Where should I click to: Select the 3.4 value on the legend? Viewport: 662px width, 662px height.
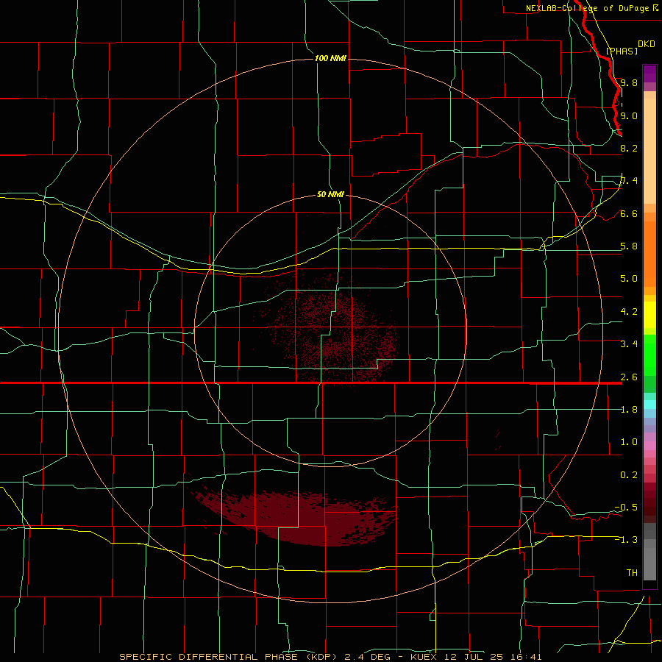pyautogui.click(x=629, y=344)
